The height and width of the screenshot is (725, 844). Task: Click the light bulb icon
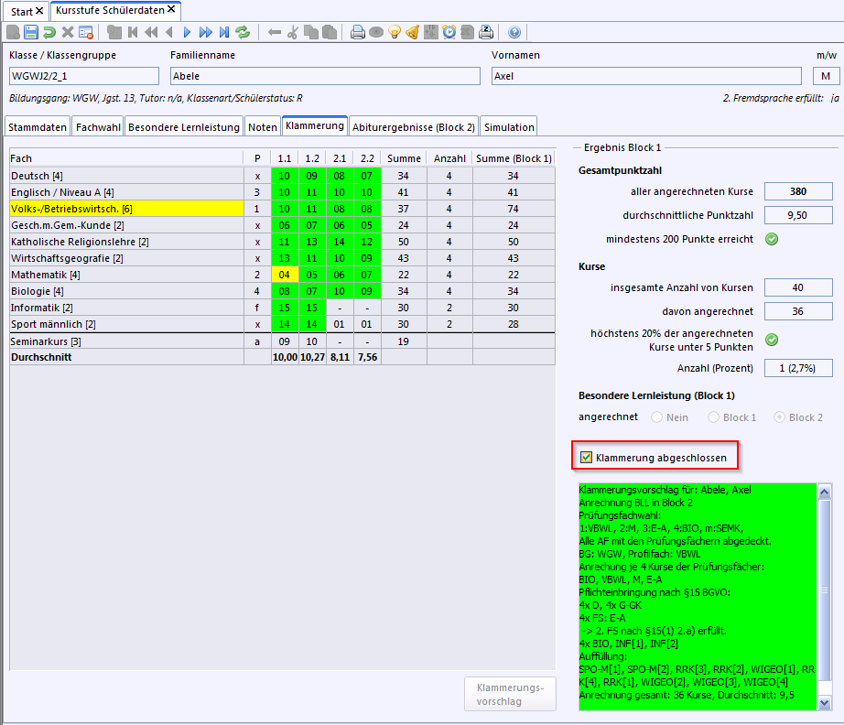pos(395,32)
